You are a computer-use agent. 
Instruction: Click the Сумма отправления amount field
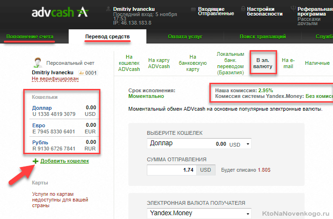tap(171, 170)
